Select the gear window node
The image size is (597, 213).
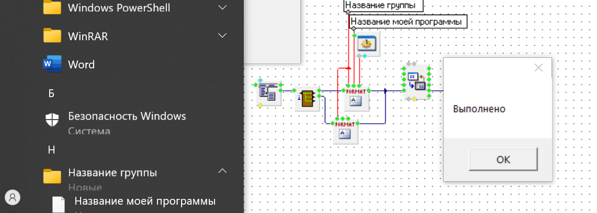tap(367, 44)
